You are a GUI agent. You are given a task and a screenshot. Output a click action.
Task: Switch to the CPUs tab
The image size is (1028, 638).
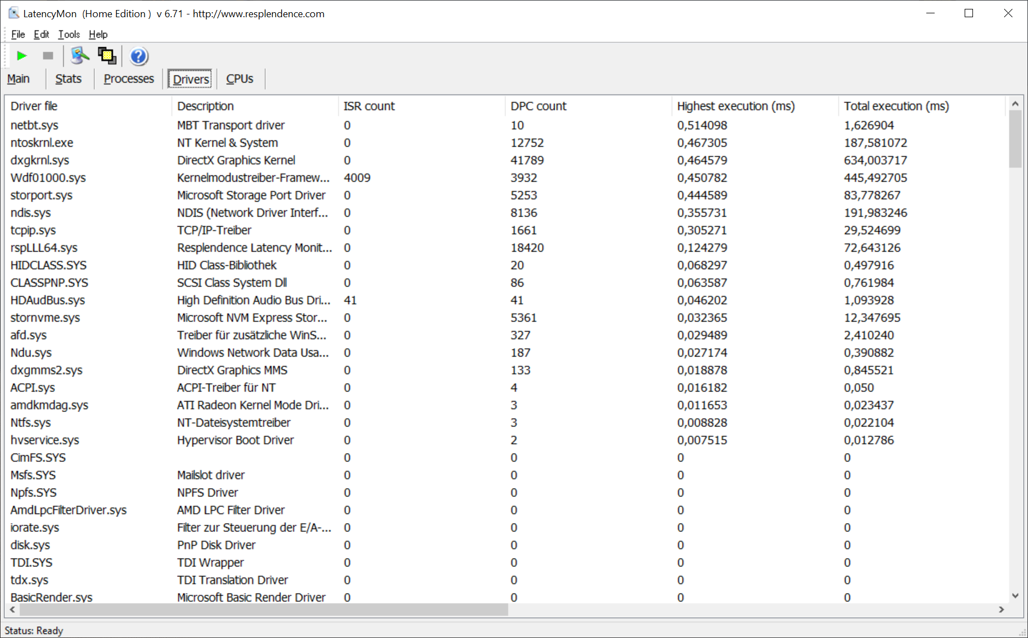click(239, 79)
